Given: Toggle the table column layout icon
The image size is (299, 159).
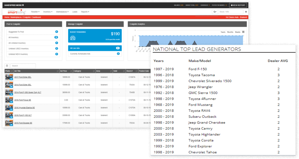Looking at the screenshot, I should (x=7, y=66).
